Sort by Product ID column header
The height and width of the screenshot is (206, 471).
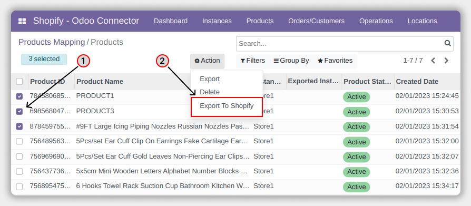coord(47,81)
